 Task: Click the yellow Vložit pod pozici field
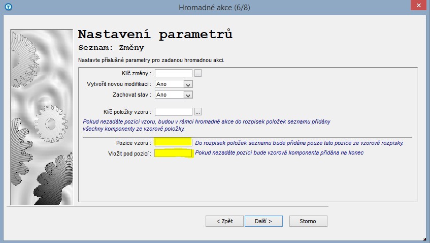(x=174, y=153)
